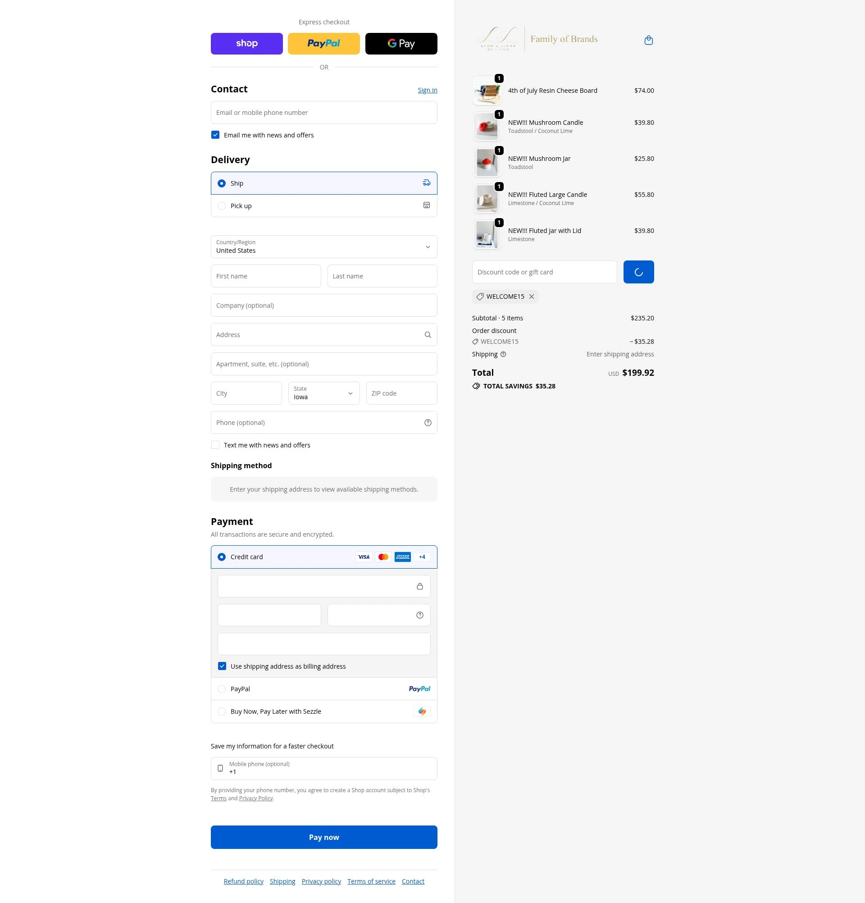Check Text me with news and offers
The image size is (865, 903).
pos(215,445)
